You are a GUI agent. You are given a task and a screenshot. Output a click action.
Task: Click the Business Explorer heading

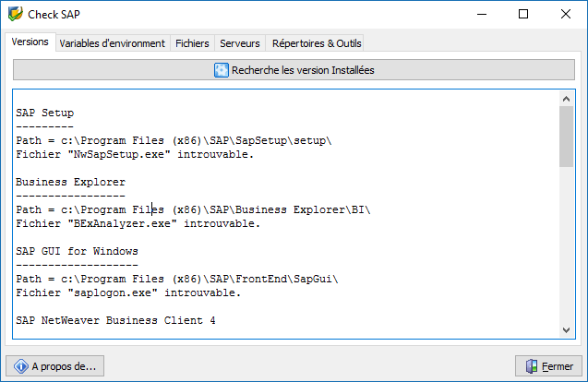[70, 182]
